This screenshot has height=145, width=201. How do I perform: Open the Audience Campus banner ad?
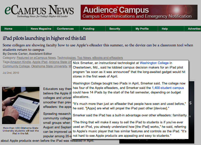click(139, 12)
